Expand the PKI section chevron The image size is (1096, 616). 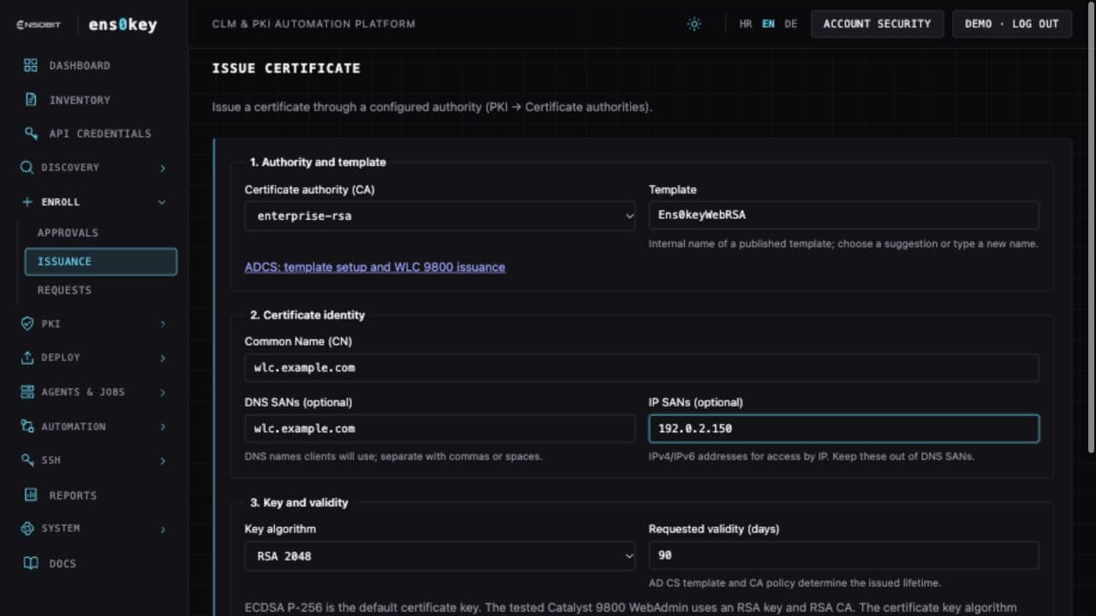pyautogui.click(x=162, y=323)
